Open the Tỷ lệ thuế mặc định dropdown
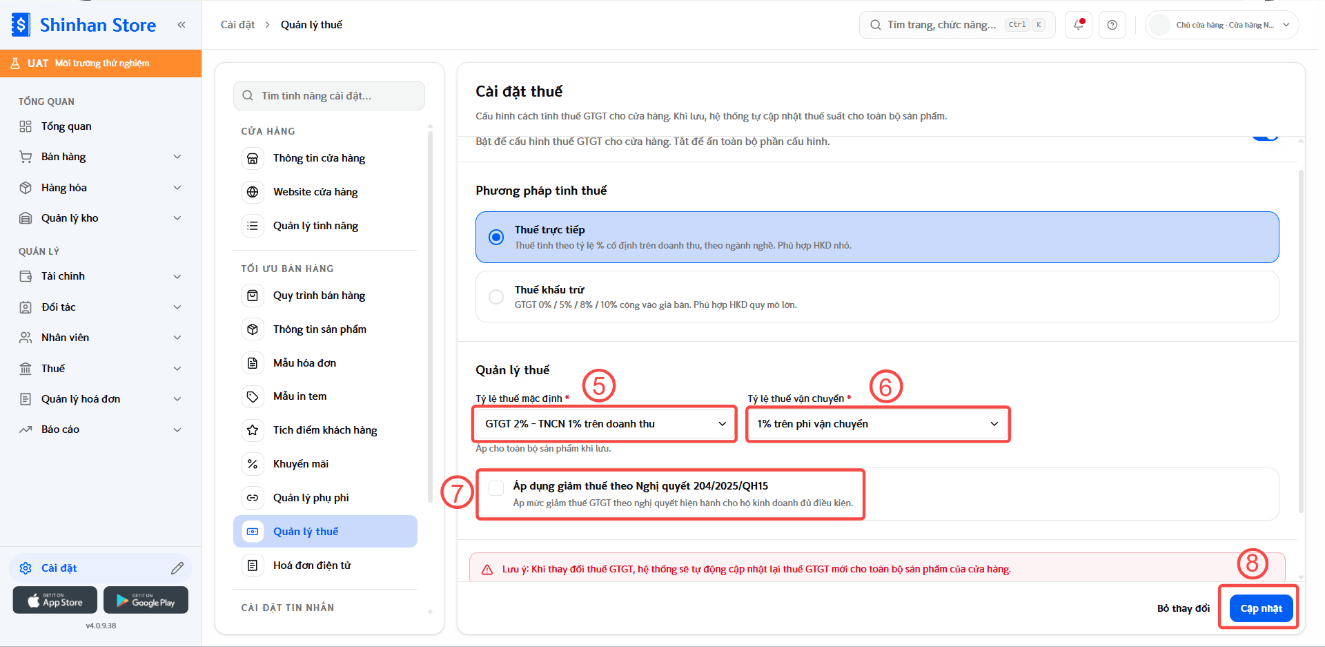This screenshot has width=1325, height=647. coord(605,424)
